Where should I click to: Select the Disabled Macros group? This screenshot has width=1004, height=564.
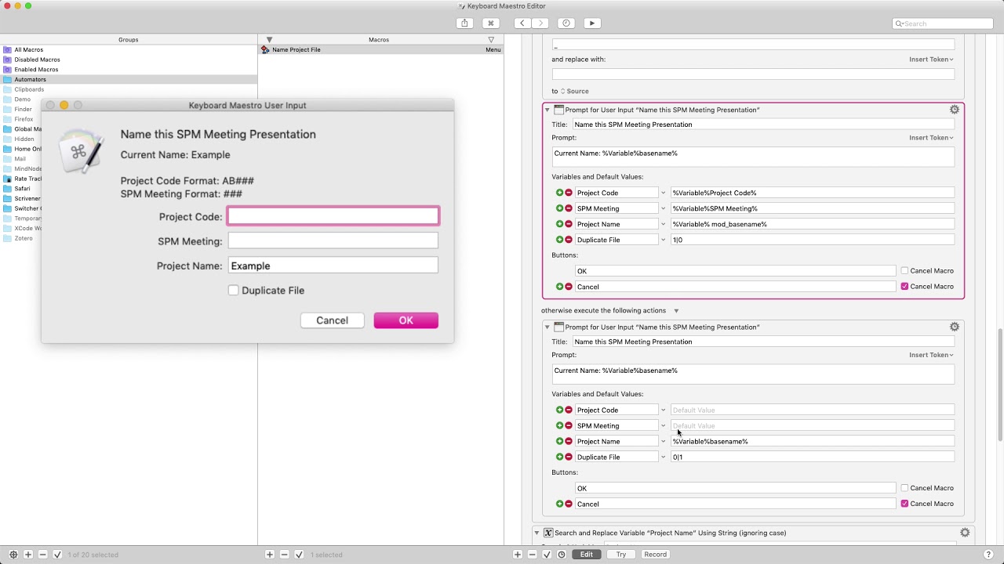[37, 60]
